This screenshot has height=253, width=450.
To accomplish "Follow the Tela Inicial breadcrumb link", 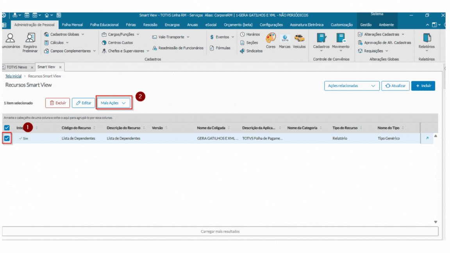I will 13,76.
